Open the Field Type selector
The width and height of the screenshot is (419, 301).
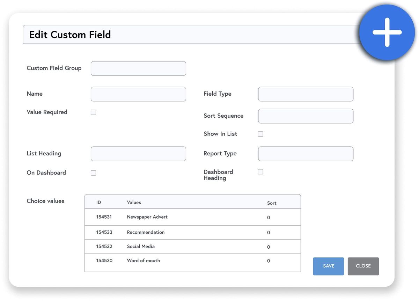coord(306,94)
